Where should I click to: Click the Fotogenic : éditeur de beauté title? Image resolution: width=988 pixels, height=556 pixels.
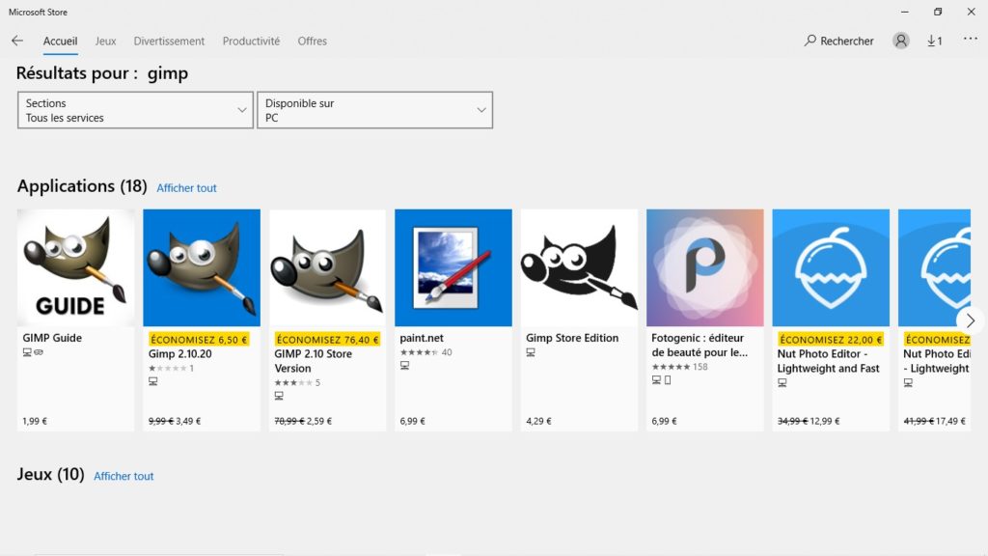(x=700, y=345)
